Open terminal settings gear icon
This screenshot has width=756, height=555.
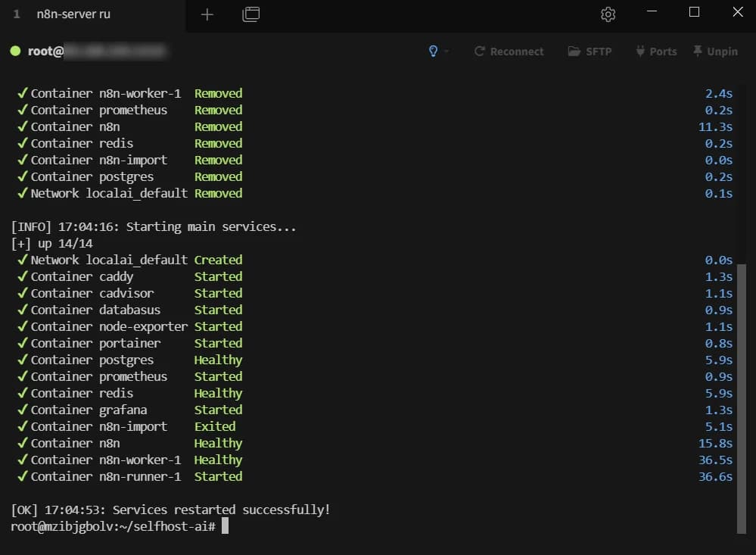pos(608,14)
